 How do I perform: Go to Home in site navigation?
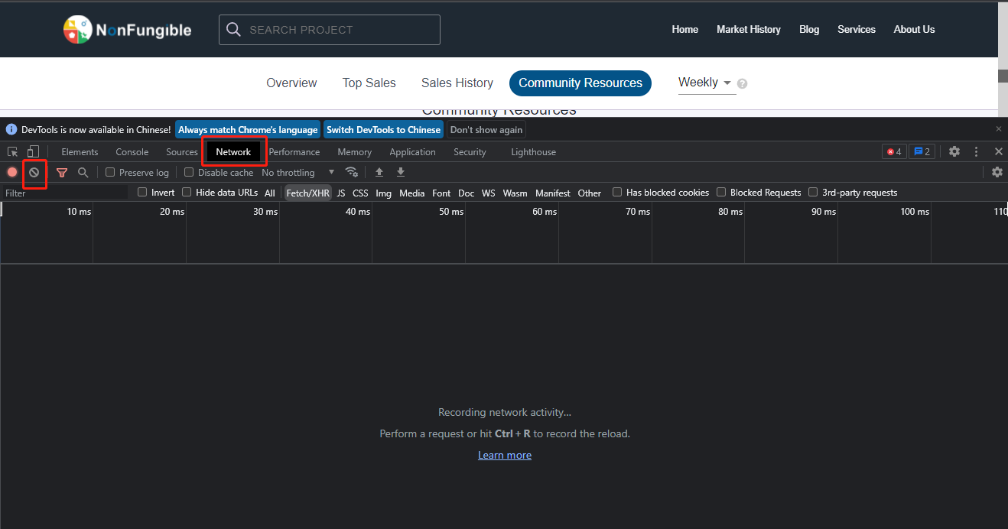coord(685,30)
